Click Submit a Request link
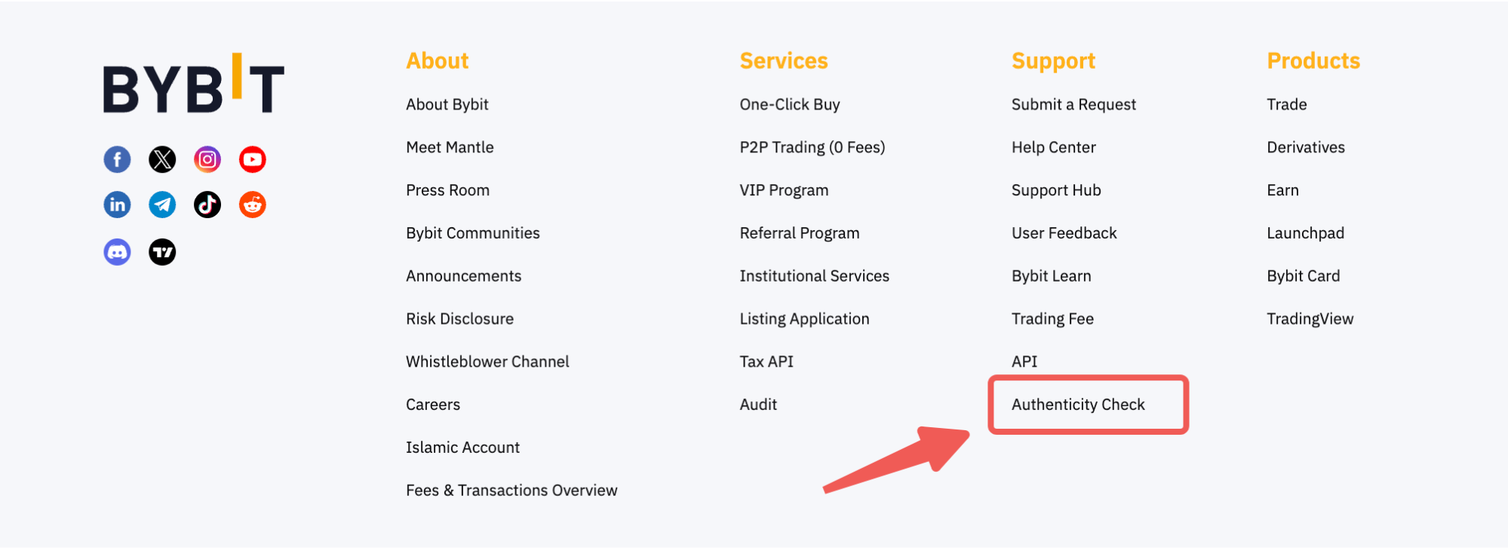 point(1073,104)
